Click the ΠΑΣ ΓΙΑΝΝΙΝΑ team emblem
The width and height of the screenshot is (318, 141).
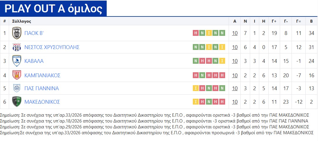(17, 88)
